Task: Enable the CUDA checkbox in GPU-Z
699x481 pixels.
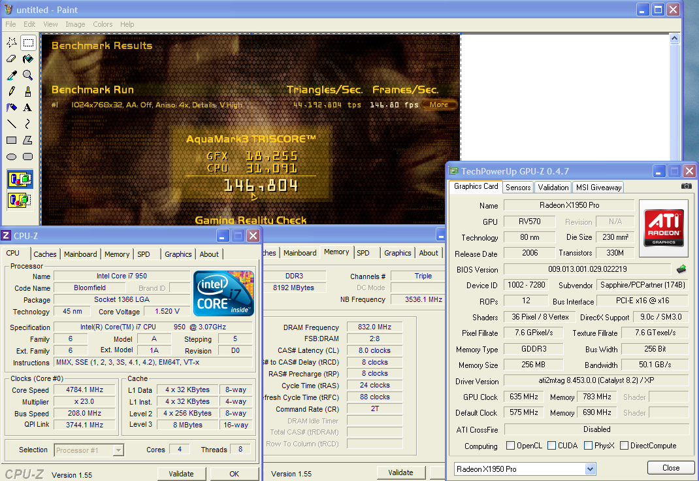Action: 551,445
